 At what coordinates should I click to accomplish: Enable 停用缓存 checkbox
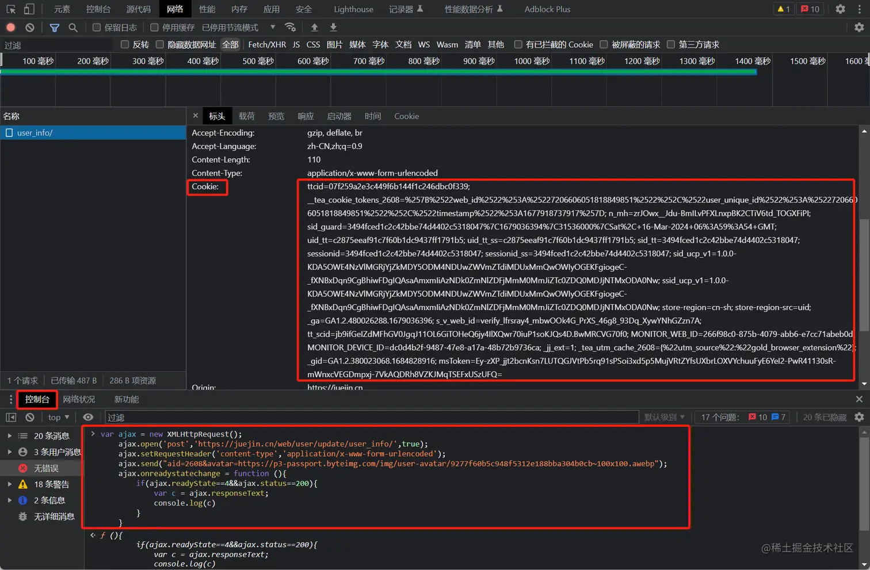(154, 28)
